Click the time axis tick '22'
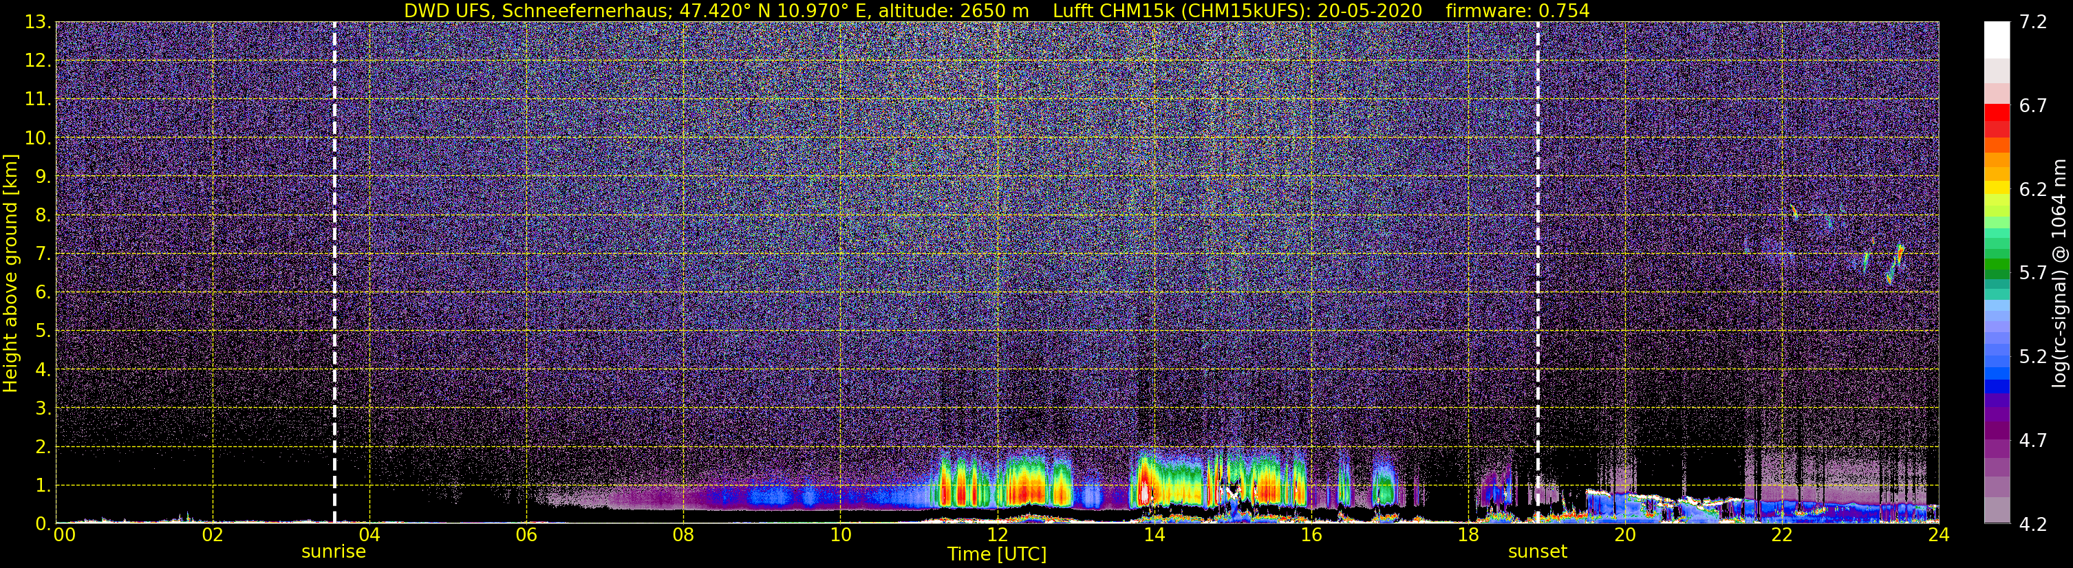 (x=1782, y=536)
